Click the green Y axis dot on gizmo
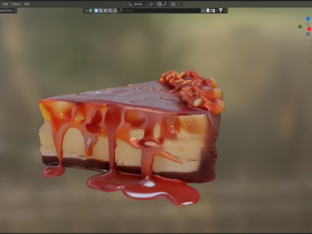Image resolution: width=312 pixels, height=234 pixels. click(300, 27)
